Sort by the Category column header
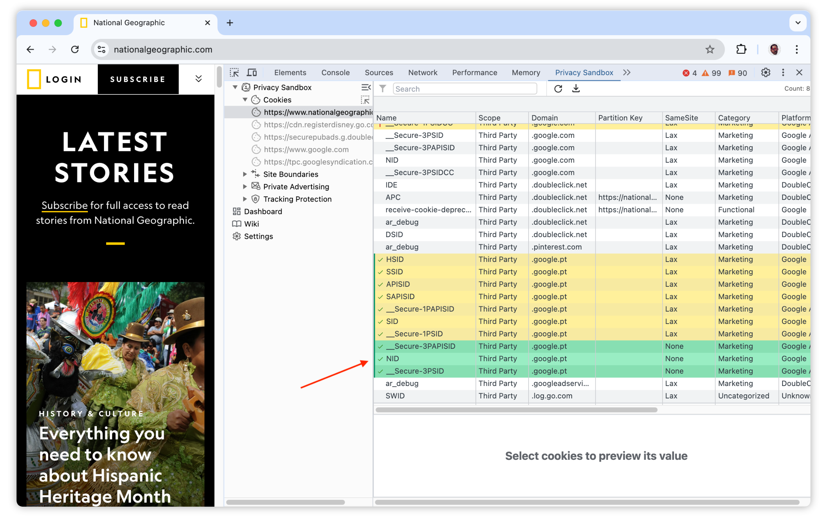827x517 pixels. pyautogui.click(x=746, y=118)
